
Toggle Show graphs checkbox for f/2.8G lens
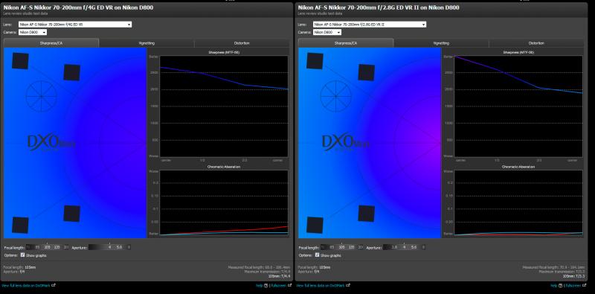[318, 255]
